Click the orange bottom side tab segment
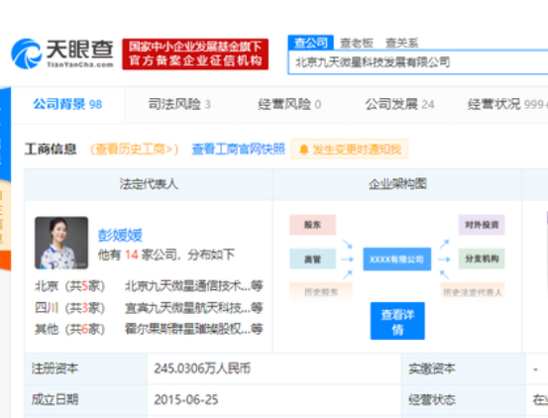The height and width of the screenshot is (418, 548). (x=5, y=261)
